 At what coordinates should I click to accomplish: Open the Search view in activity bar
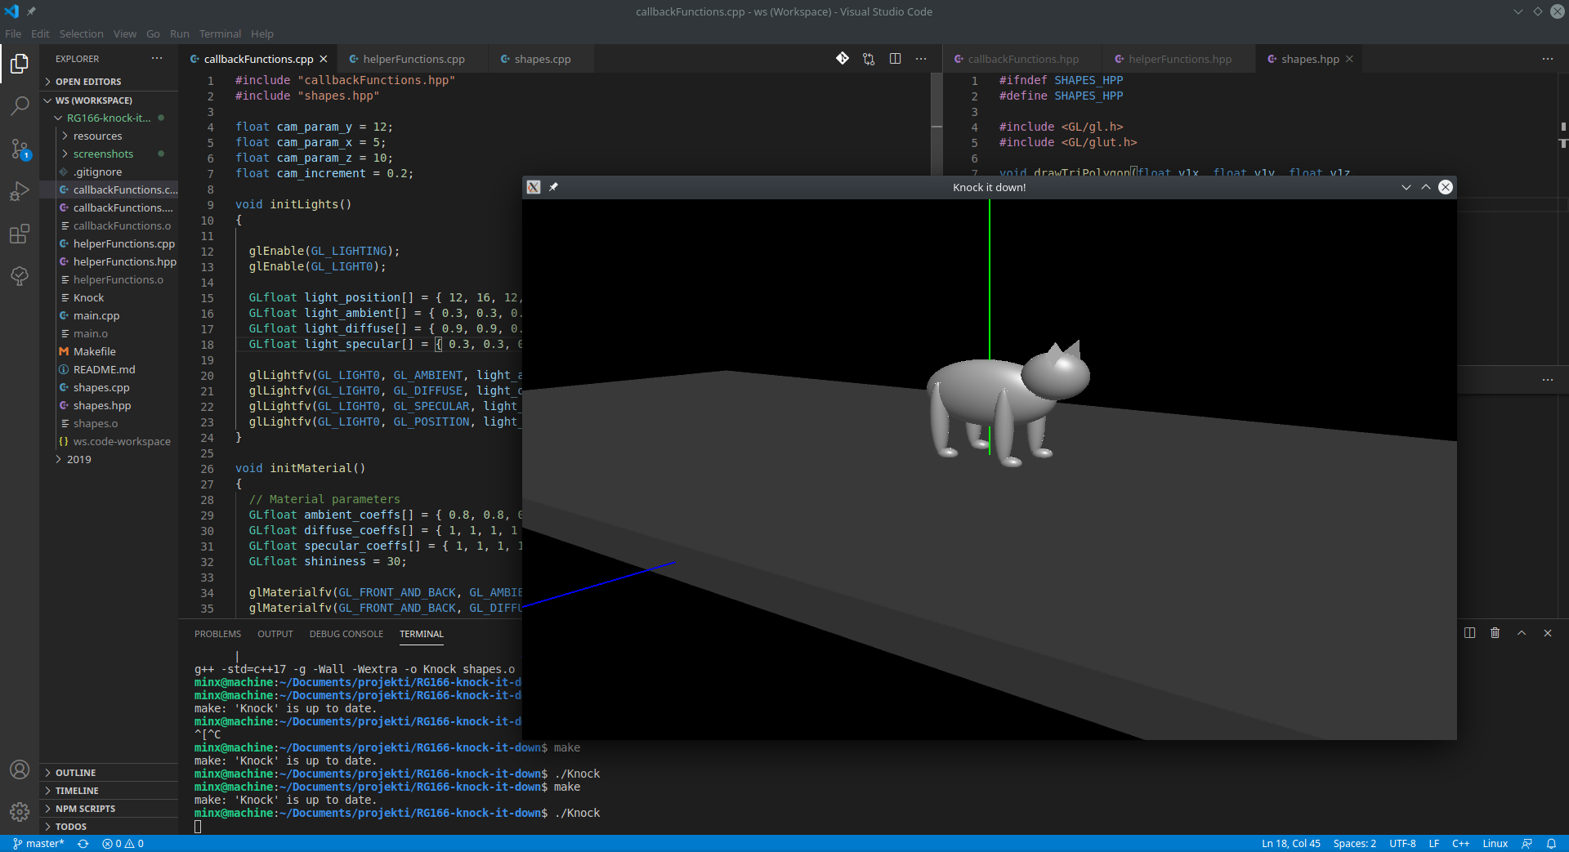coord(20,105)
